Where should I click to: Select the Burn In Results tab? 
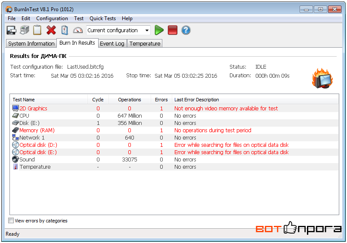(x=77, y=43)
